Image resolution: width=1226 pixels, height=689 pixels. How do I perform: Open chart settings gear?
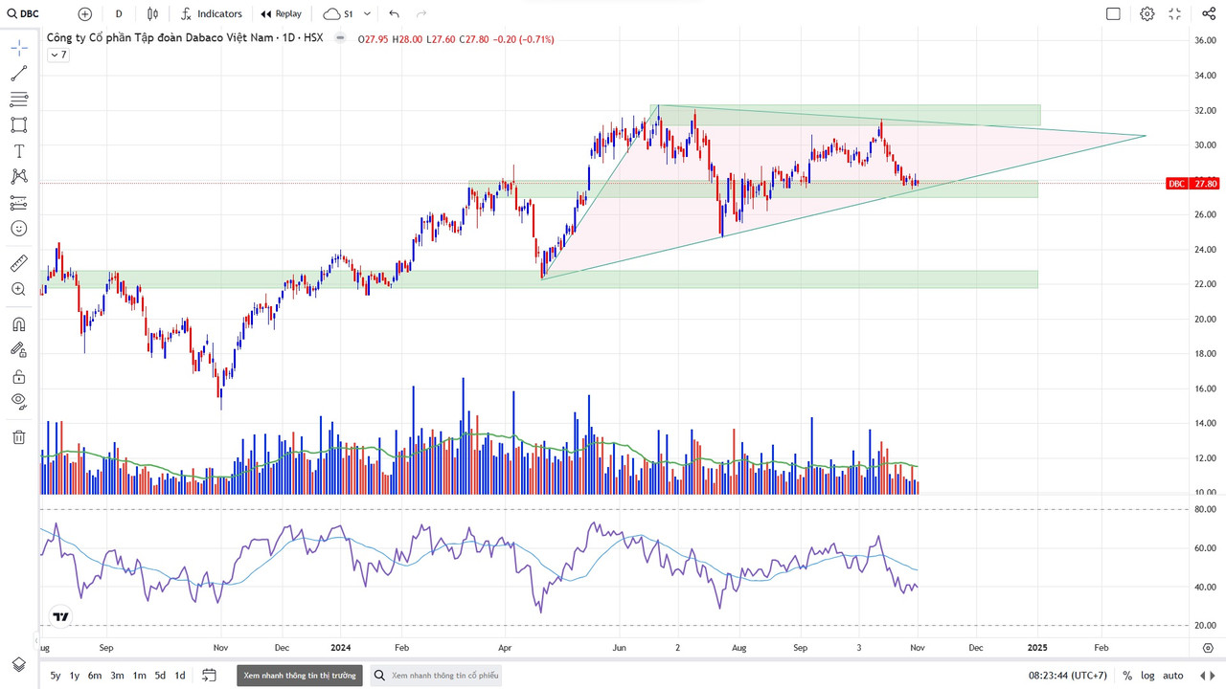click(1147, 13)
